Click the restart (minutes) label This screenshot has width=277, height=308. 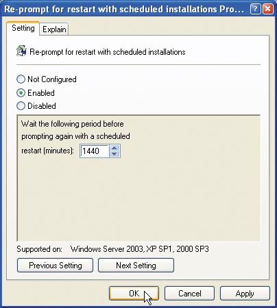[47, 151]
